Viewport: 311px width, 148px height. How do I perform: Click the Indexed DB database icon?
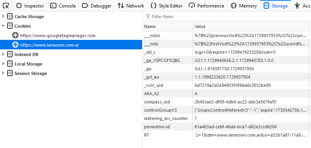point(9,54)
